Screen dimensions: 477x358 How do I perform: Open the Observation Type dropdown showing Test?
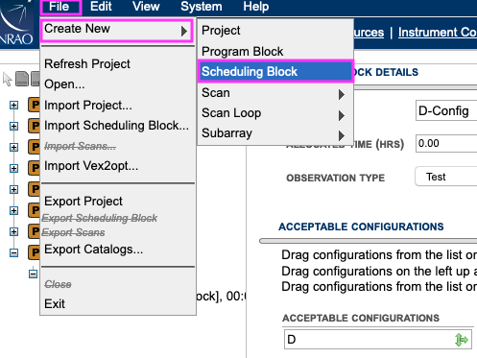click(446, 177)
